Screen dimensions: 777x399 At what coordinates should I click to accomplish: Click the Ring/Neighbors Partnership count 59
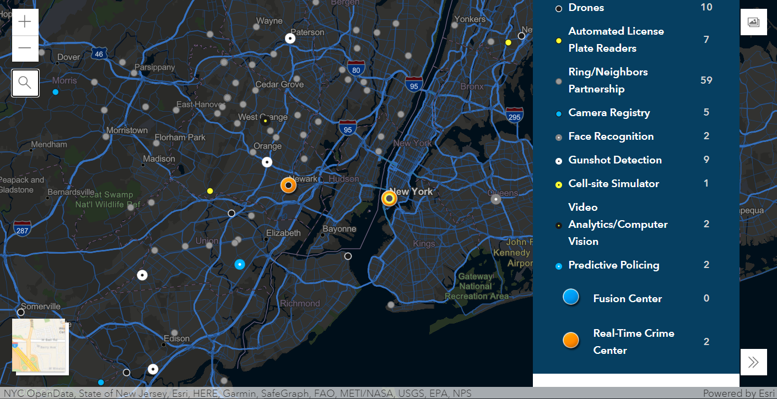click(706, 80)
